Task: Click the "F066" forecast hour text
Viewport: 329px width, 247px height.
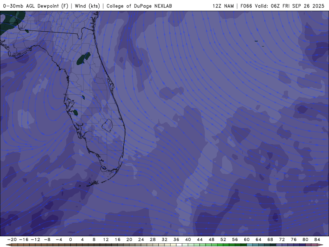Action: click(x=246, y=6)
